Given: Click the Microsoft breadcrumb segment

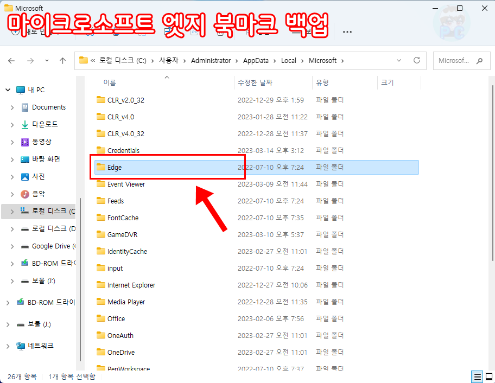Looking at the screenshot, I should pos(322,61).
